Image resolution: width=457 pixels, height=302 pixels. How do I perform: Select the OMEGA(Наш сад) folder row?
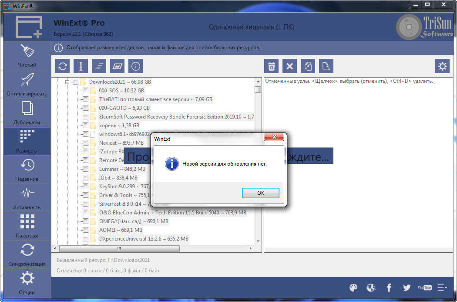click(x=134, y=221)
